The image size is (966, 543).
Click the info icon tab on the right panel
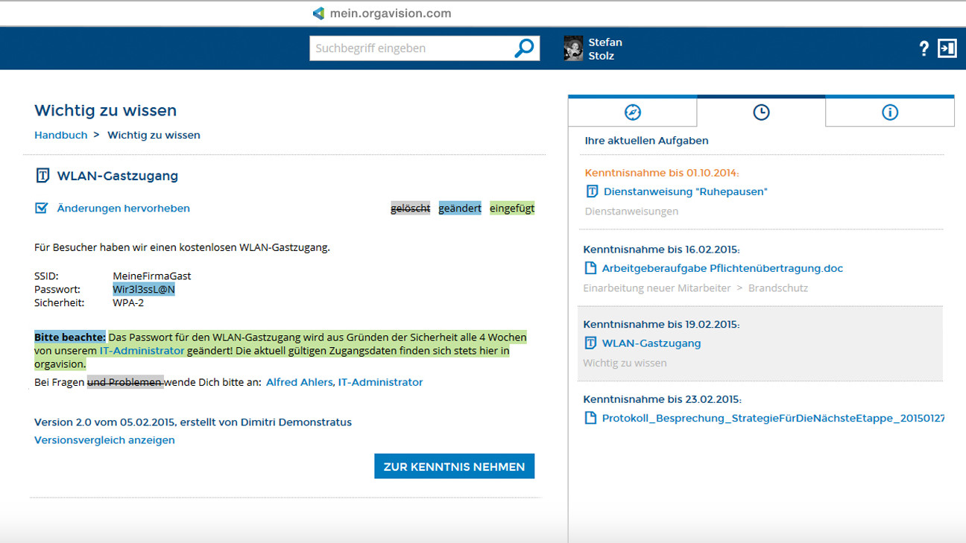[889, 112]
